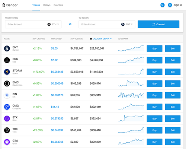
Task: Buy STORM token
Action: tap(154, 72)
